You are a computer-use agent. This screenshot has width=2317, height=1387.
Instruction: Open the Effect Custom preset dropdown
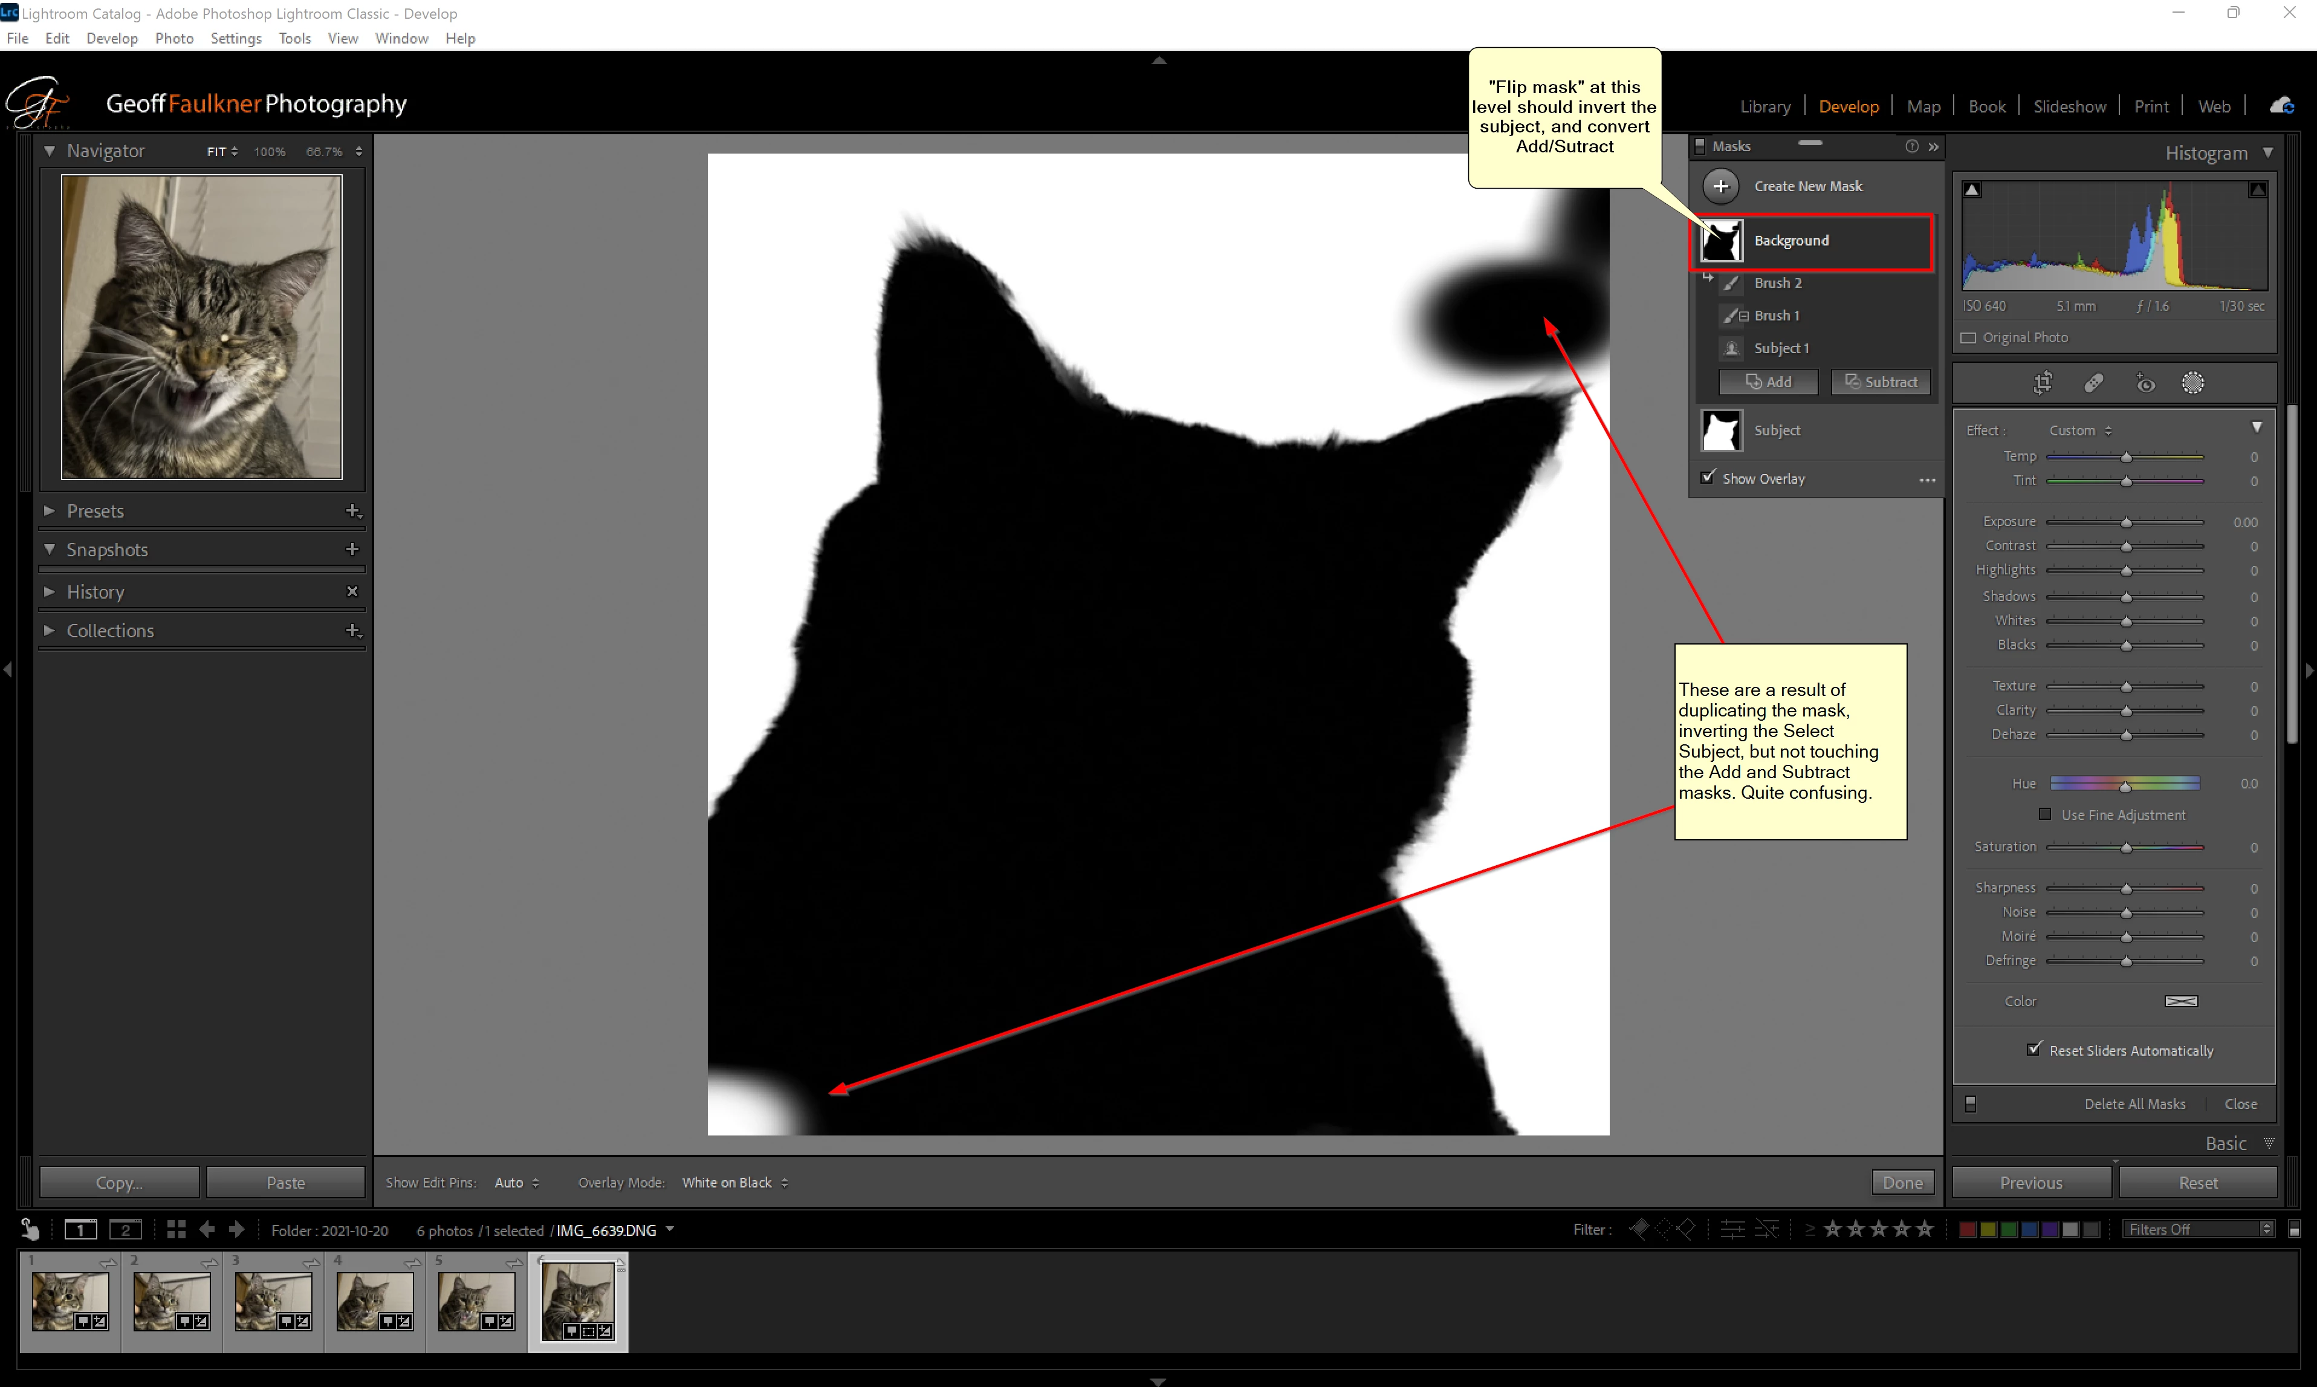(2079, 430)
